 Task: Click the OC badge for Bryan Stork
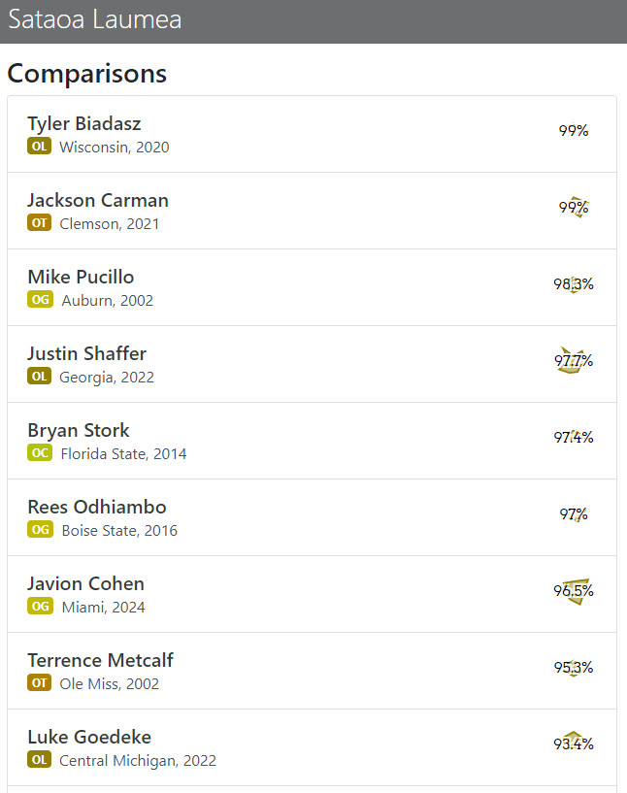click(x=40, y=452)
